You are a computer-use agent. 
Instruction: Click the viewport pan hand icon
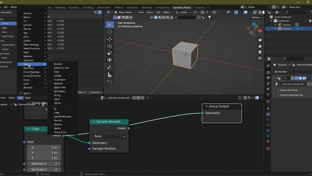click(260, 46)
